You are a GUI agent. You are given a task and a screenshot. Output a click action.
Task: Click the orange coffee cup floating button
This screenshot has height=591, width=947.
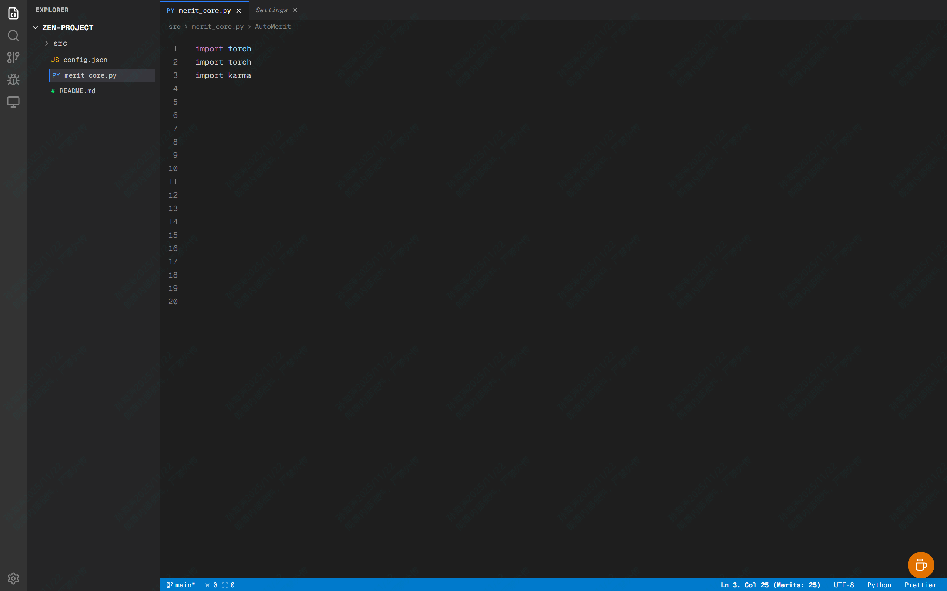920,565
